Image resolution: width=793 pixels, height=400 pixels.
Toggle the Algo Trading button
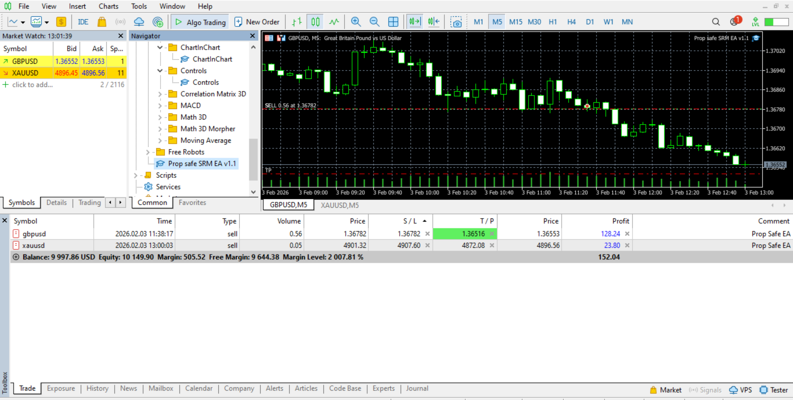[x=199, y=22]
